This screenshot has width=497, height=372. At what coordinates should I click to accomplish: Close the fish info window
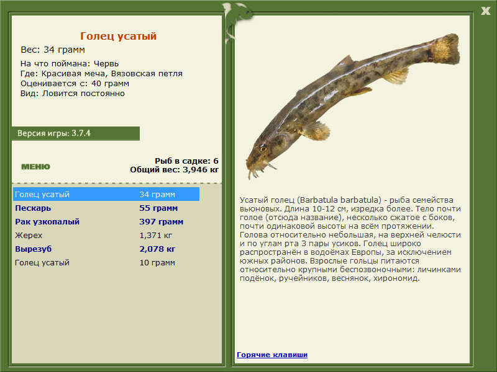point(485,11)
